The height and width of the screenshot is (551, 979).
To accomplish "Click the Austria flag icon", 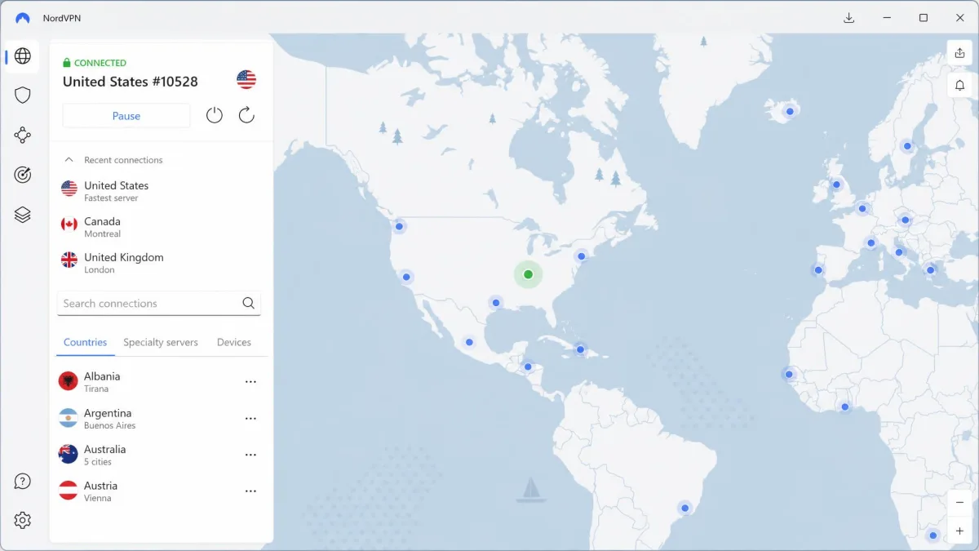I will tap(69, 491).
